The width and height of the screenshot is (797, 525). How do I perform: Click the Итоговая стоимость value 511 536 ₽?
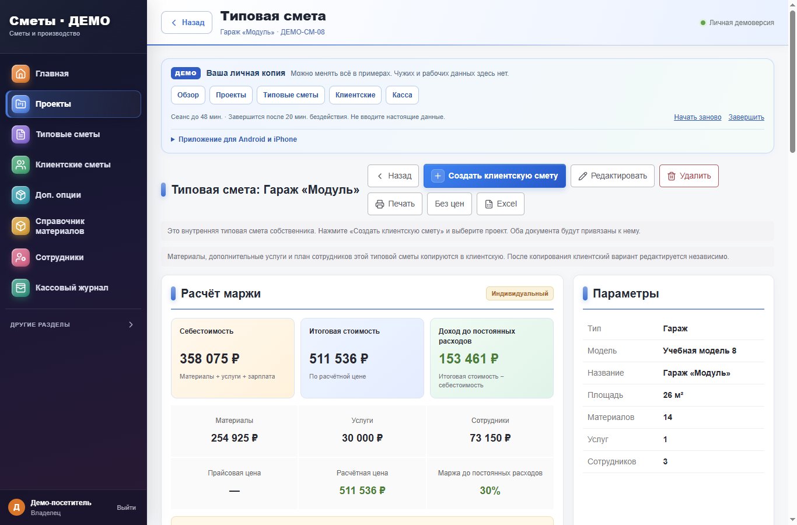click(x=339, y=359)
